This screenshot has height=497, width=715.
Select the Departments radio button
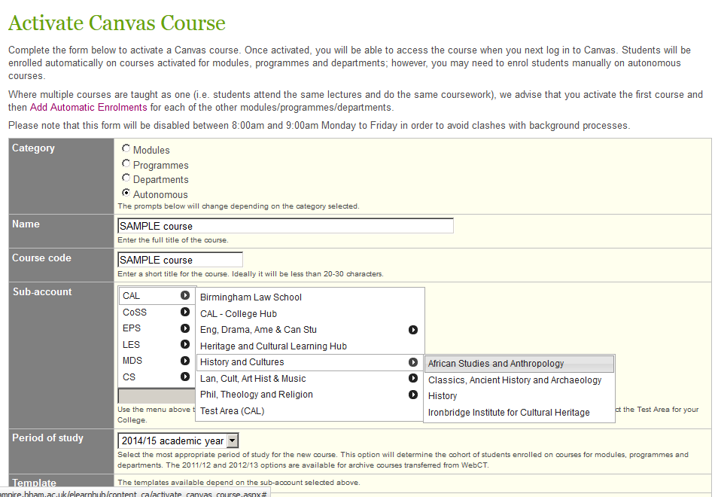(x=126, y=178)
